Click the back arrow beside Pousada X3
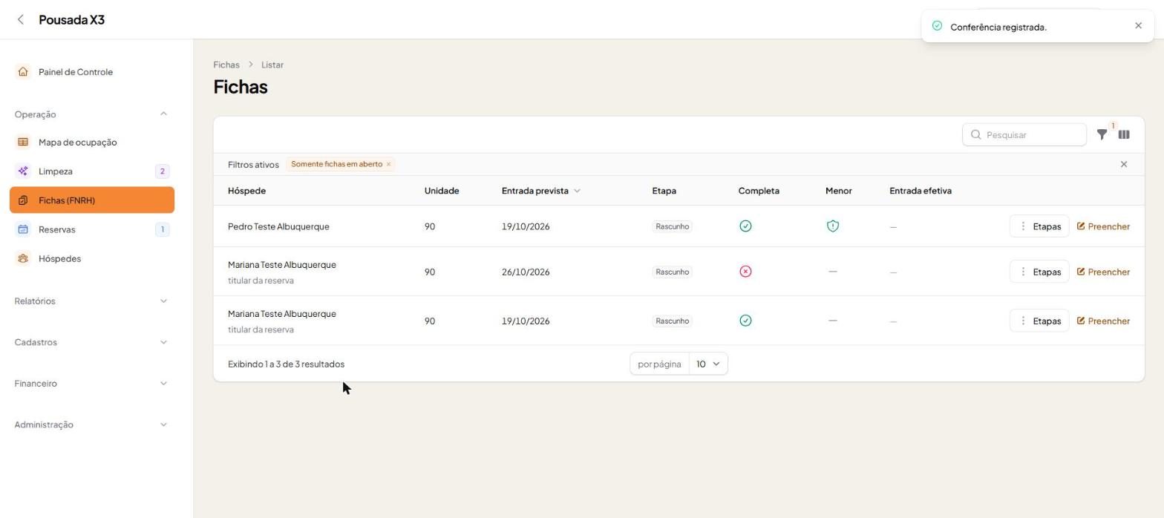 (21, 20)
